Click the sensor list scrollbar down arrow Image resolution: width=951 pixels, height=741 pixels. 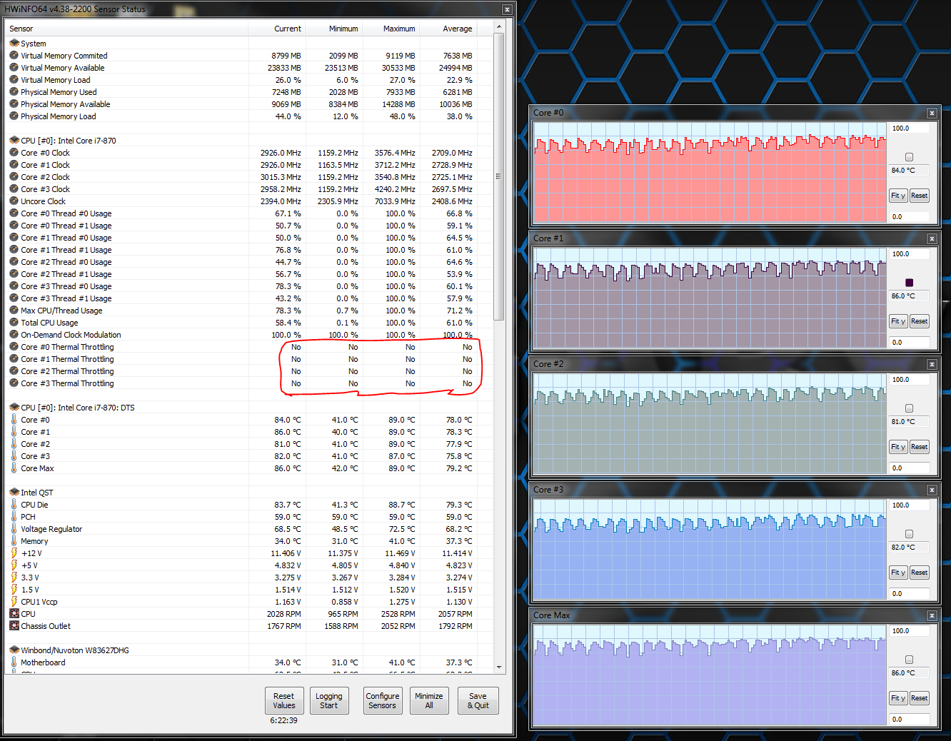(x=499, y=667)
